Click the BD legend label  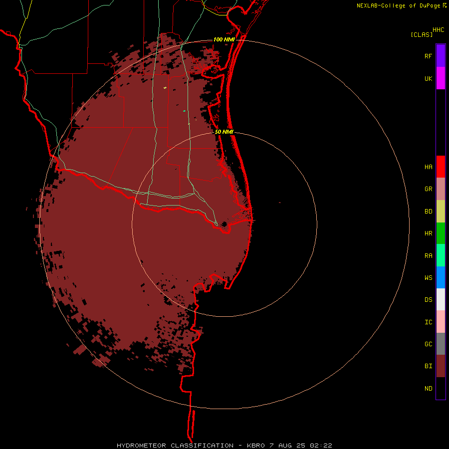(x=428, y=212)
